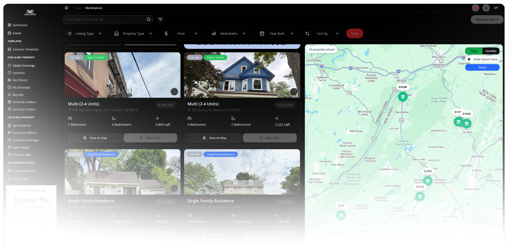Favorite the Spring St listing heart
The width and height of the screenshot is (508, 246).
(x=294, y=92)
